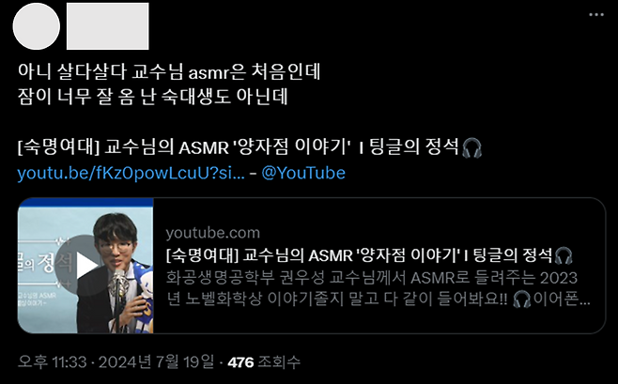Screen dimensions: 618x384
Task: Click the headphone emoji in the card title
Action: pos(564,255)
